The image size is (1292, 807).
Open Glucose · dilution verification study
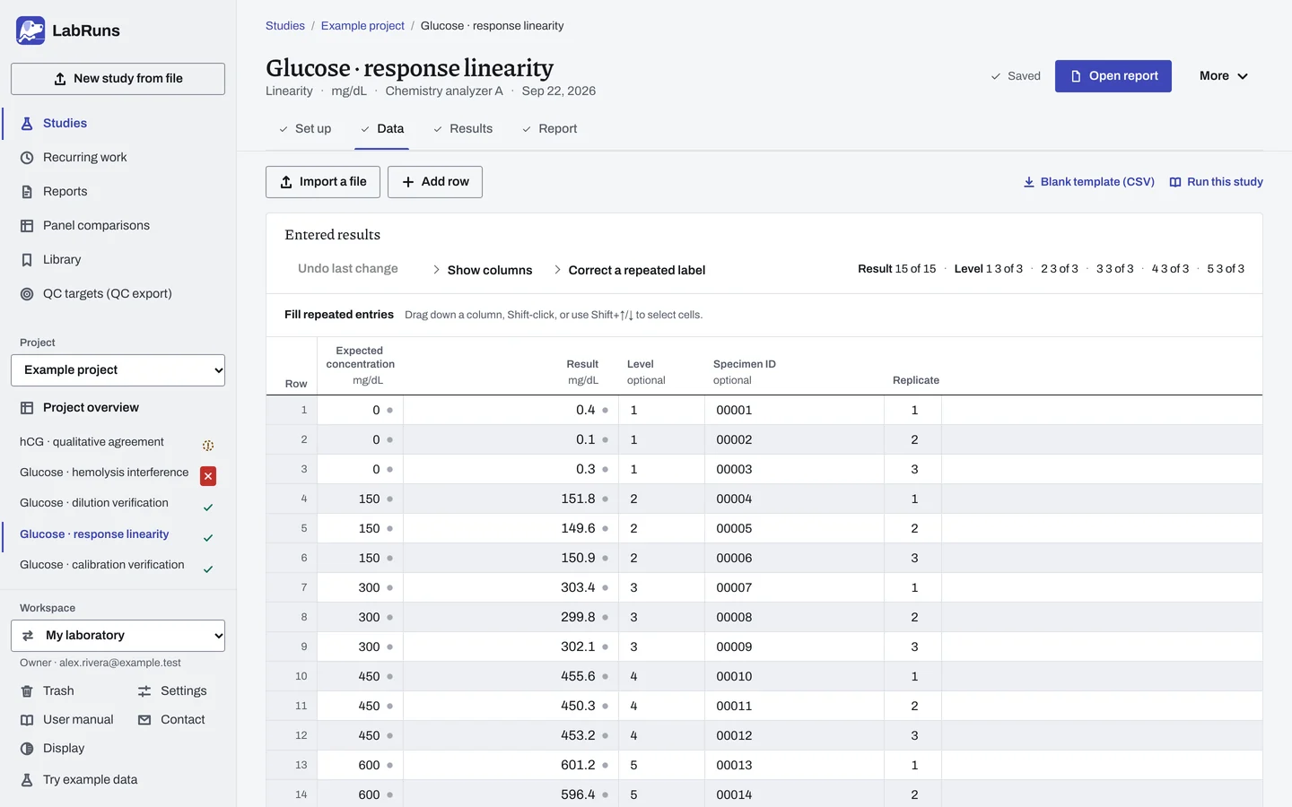(94, 503)
